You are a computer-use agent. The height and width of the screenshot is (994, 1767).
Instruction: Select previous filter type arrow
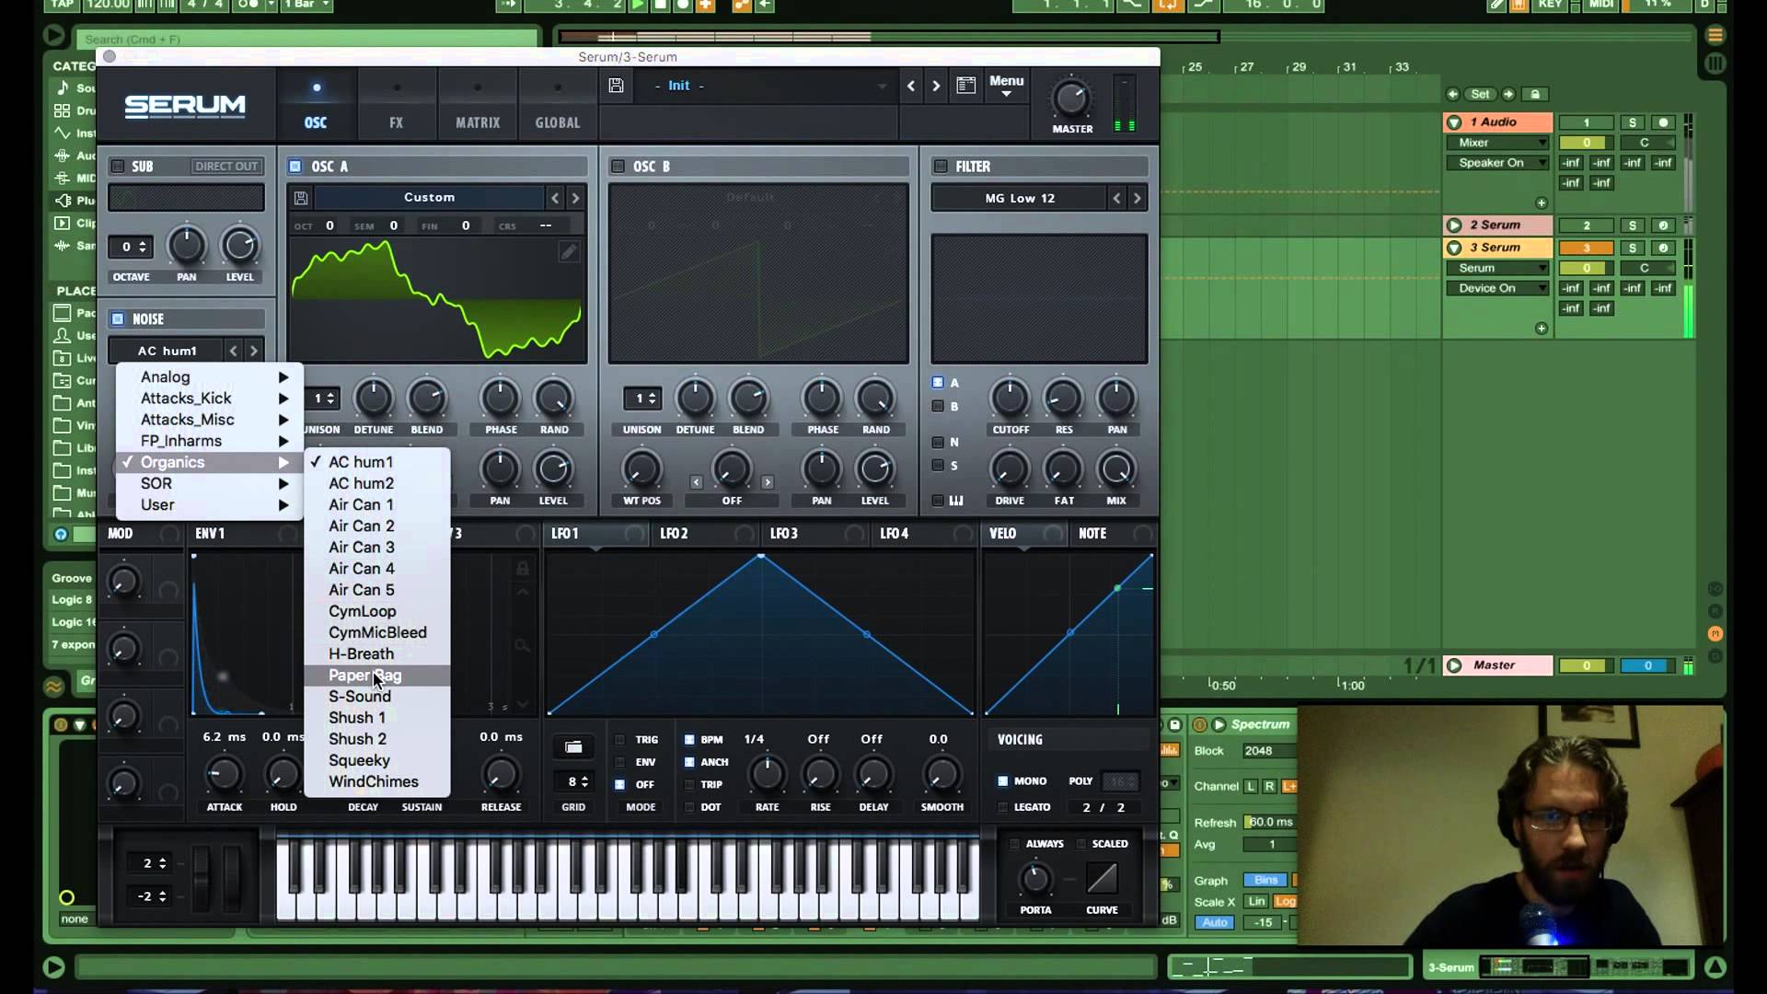[1116, 198]
